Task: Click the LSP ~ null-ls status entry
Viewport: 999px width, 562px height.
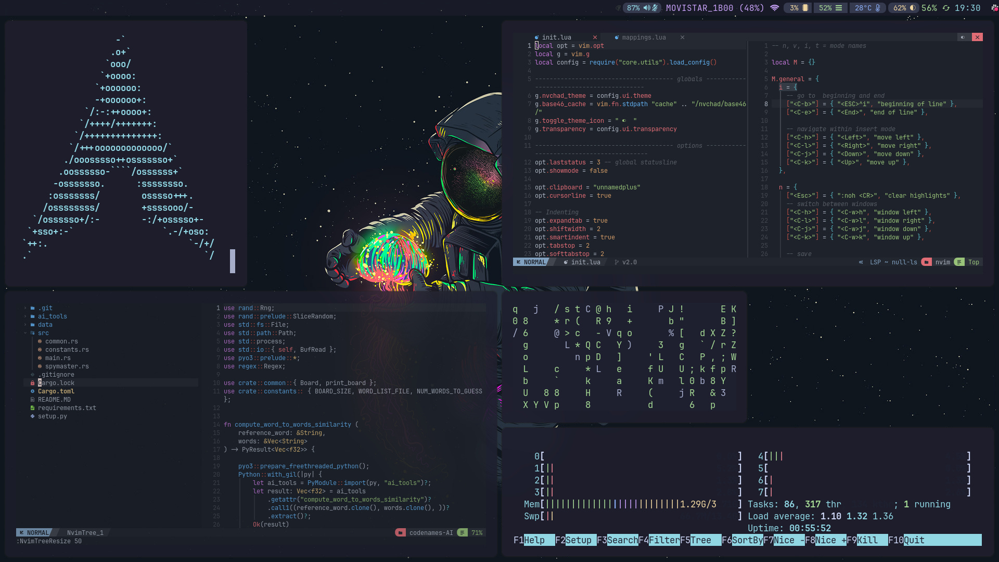Action: coord(888,262)
